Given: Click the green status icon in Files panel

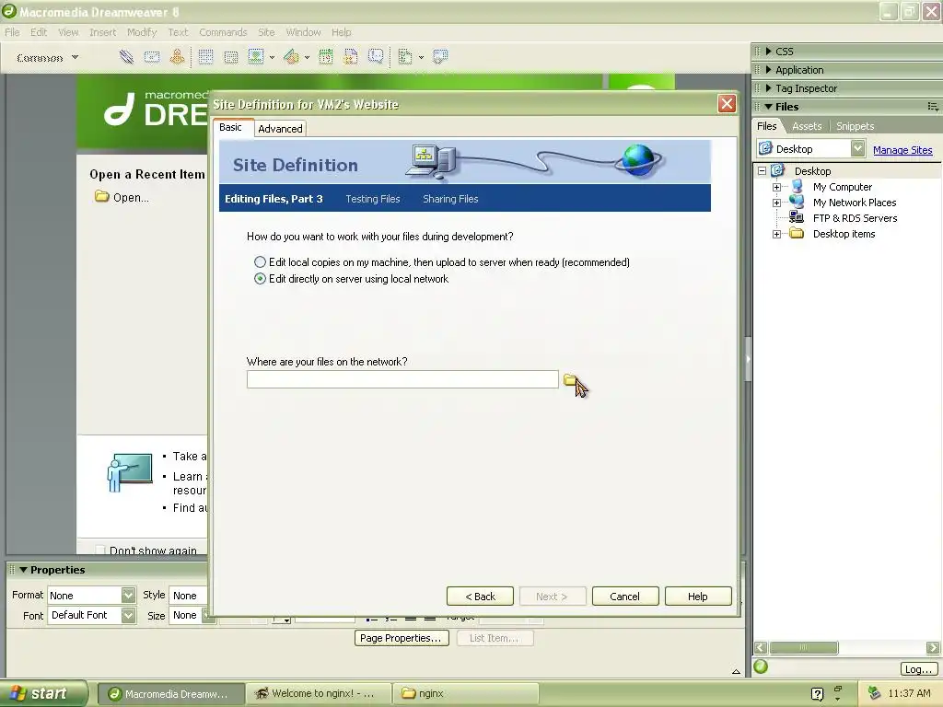Looking at the screenshot, I should [x=761, y=666].
